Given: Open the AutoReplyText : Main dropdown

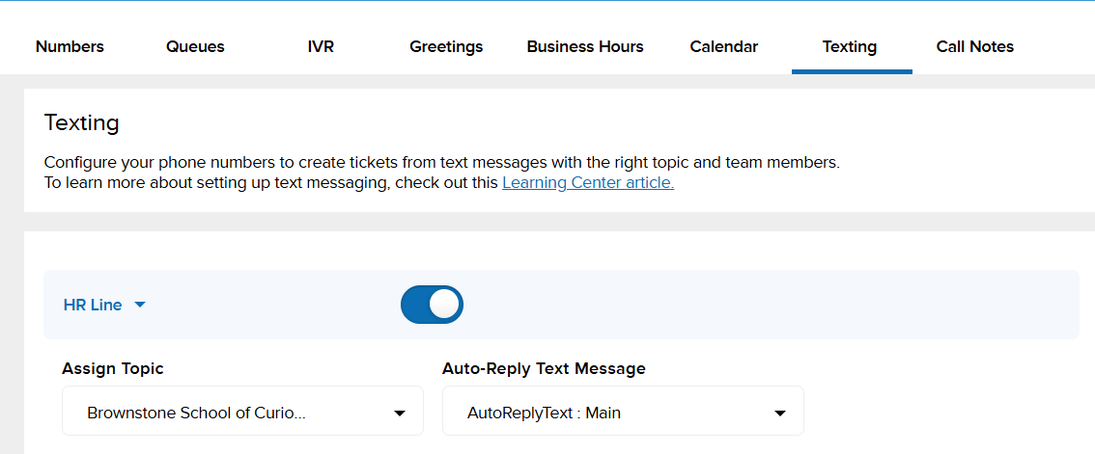Looking at the screenshot, I should (x=623, y=413).
